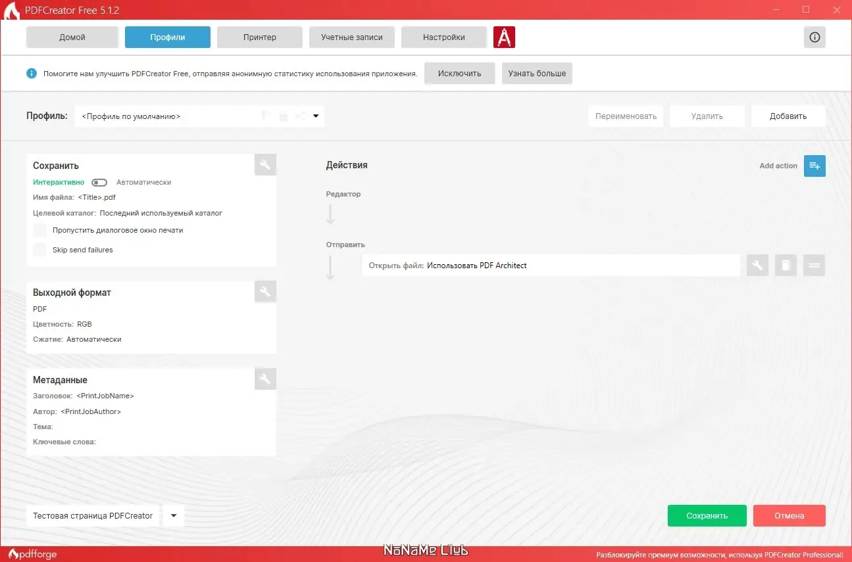This screenshot has height=562, width=852.
Task: Click the Удалить profile button
Action: [x=707, y=116]
